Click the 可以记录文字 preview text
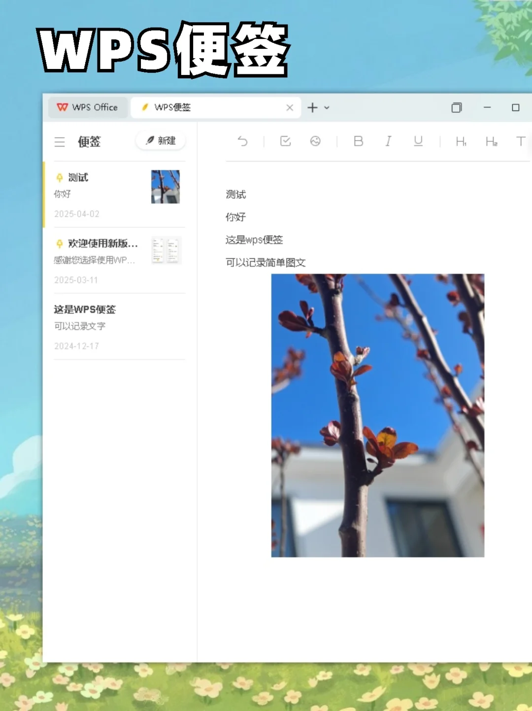 point(80,326)
